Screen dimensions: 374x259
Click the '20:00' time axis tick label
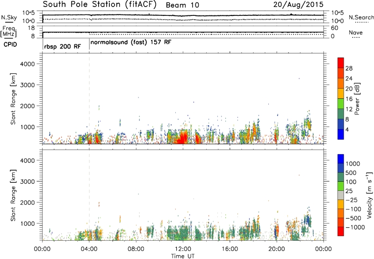(277, 249)
